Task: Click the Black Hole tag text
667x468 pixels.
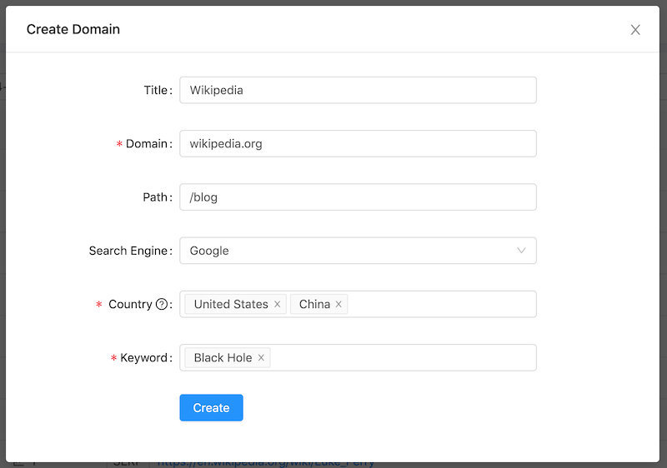Action: (x=223, y=357)
